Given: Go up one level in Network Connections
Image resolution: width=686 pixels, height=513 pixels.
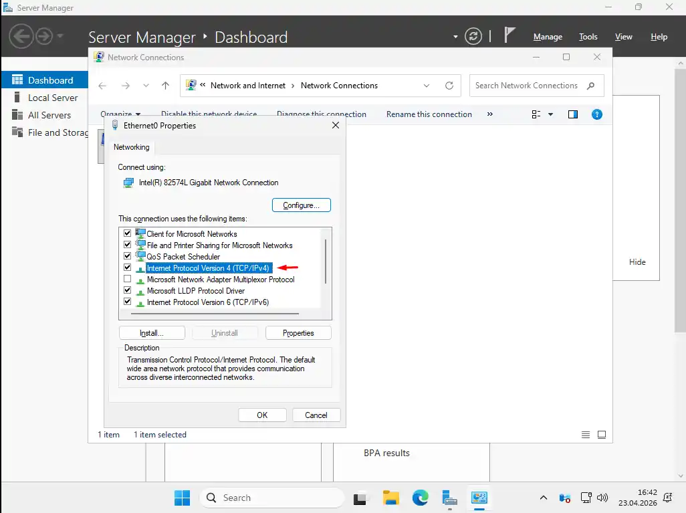Looking at the screenshot, I should (x=165, y=86).
